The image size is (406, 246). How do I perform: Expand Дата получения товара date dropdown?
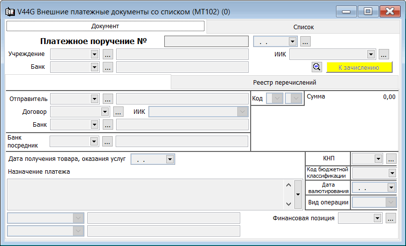pos(170,159)
